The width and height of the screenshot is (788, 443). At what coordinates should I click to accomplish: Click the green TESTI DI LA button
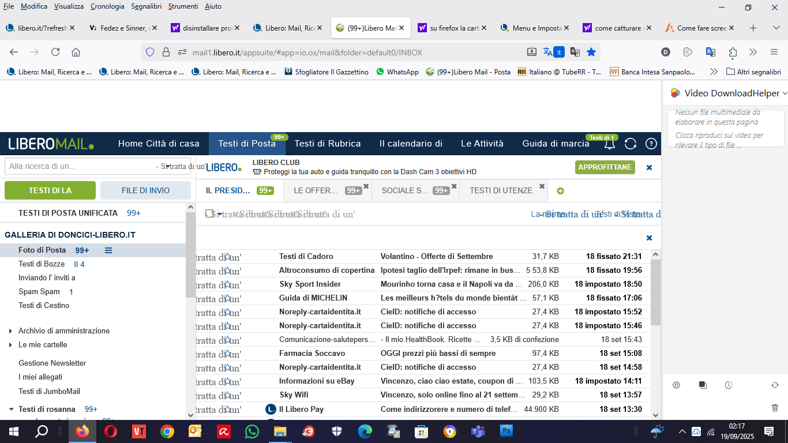50,190
